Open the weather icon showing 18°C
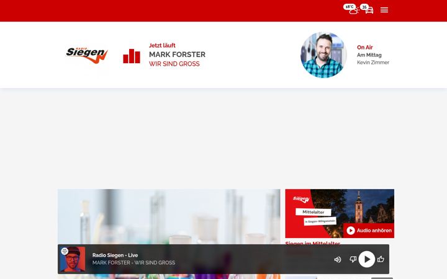Image resolution: width=447 pixels, height=279 pixels. [x=351, y=9]
